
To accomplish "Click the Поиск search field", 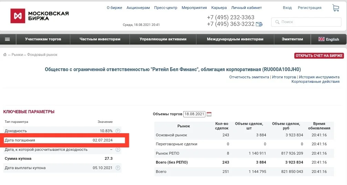I will click(x=306, y=22).
